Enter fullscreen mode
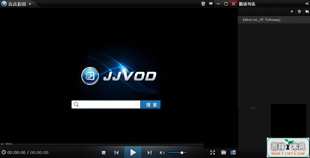The height and width of the screenshot is (158, 310). click(213, 152)
